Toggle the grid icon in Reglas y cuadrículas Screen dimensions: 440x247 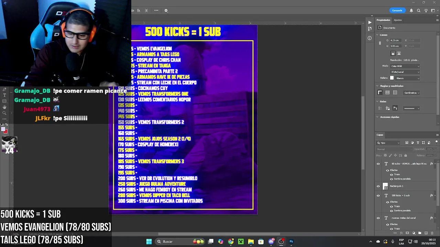click(x=387, y=93)
